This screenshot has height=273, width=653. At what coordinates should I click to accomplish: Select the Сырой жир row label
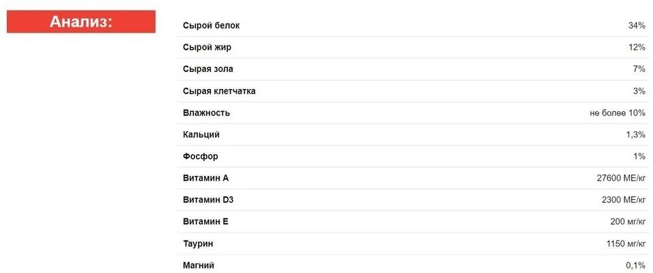click(207, 48)
